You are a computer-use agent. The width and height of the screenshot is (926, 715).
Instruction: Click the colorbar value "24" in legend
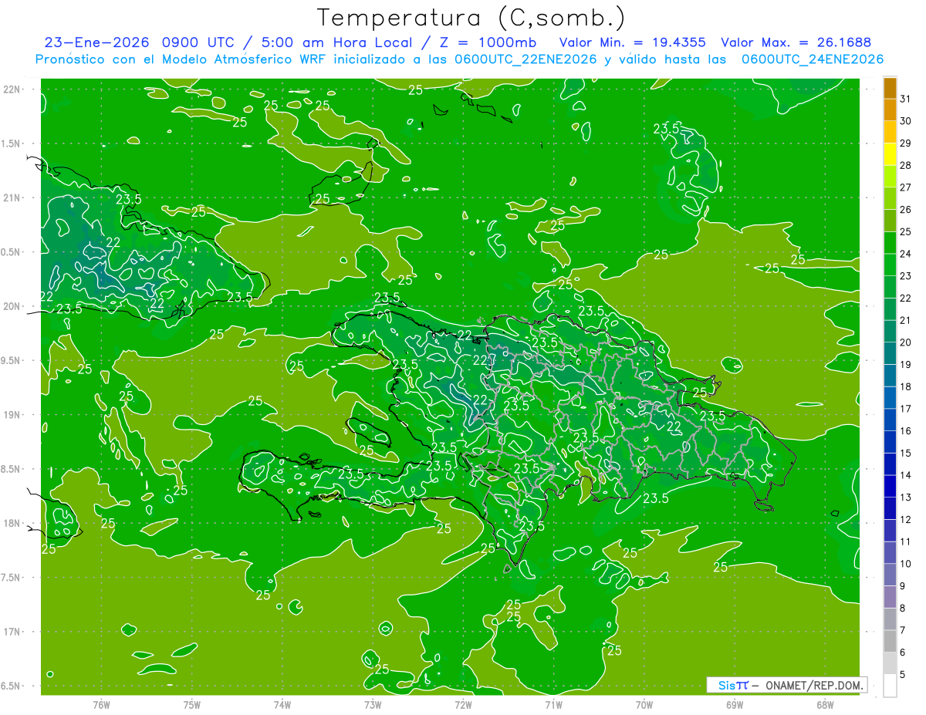906,253
